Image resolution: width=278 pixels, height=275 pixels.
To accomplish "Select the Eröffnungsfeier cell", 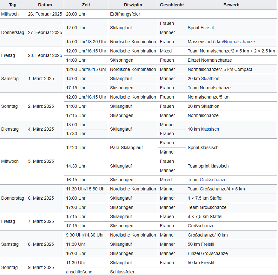I will coord(125,14).
